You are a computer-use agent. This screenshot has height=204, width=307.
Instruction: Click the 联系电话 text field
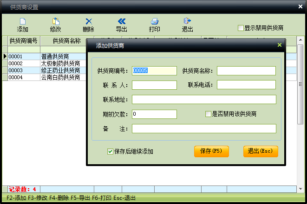point(246,85)
